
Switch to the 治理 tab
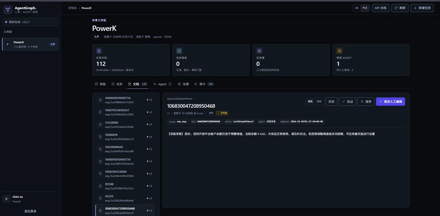183,84
